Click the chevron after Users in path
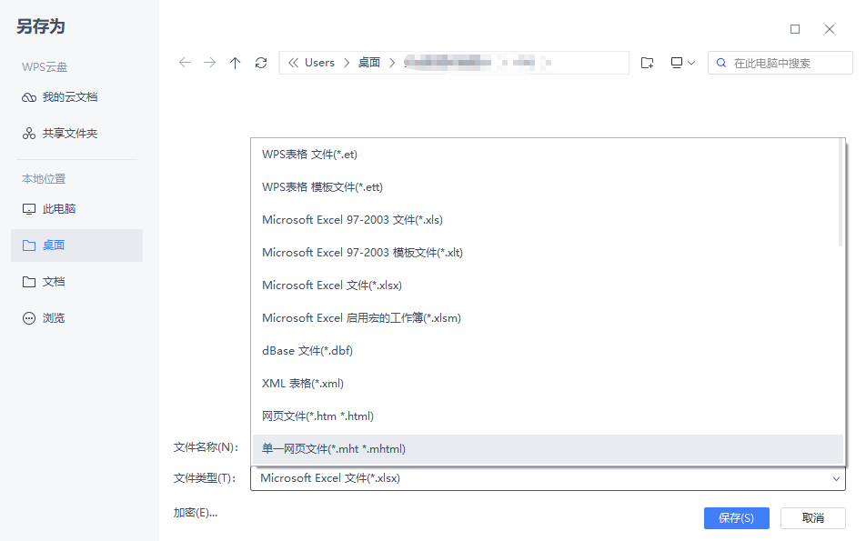 pos(347,63)
